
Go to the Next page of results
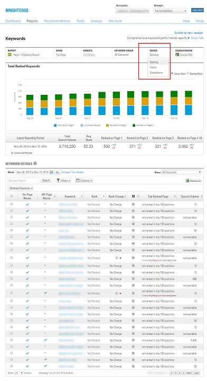pyautogui.click(x=189, y=373)
